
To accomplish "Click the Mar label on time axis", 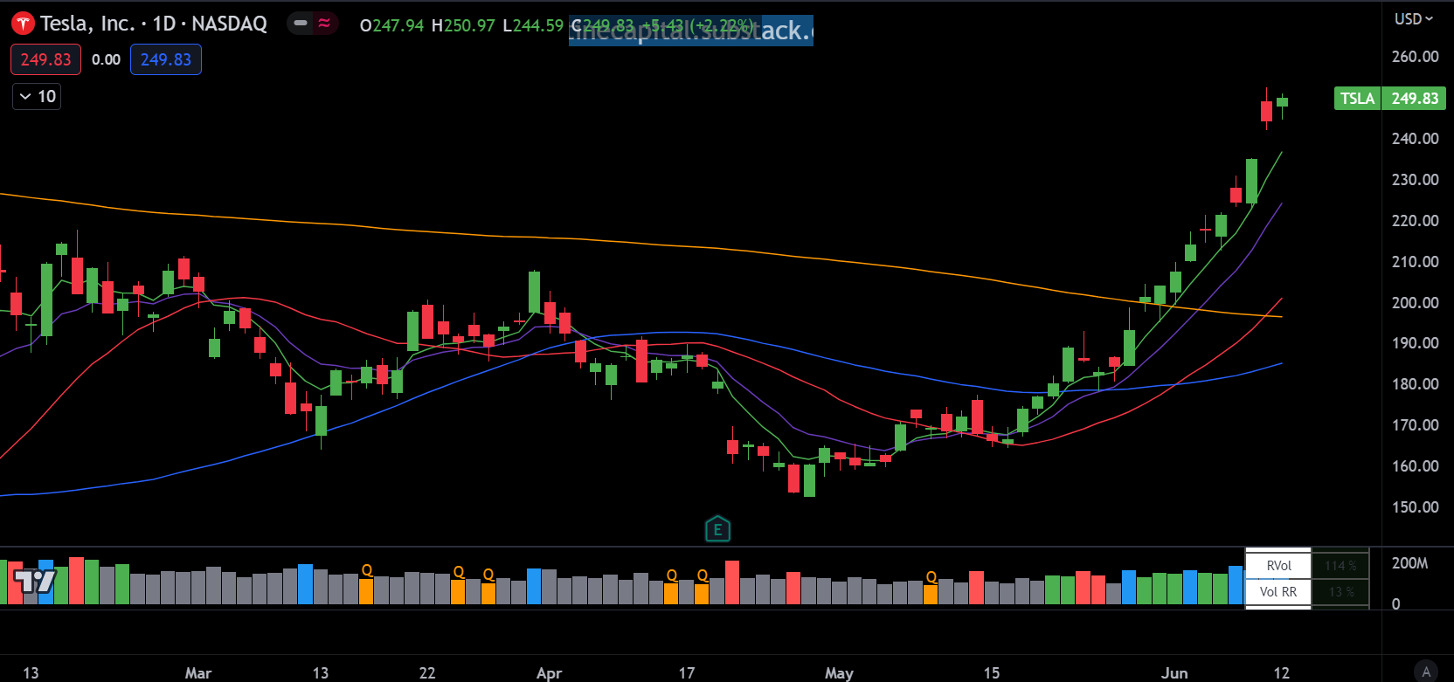I will (198, 672).
